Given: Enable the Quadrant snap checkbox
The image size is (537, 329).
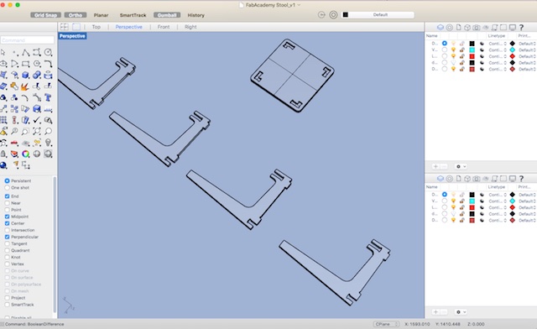Looking at the screenshot, I should tap(7, 250).
